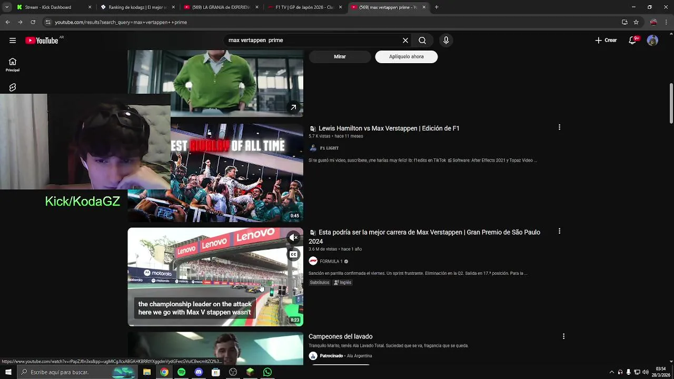Image resolution: width=674 pixels, height=379 pixels.
Task: Open options for Campeones del lavado ad
Action: pyautogui.click(x=563, y=336)
